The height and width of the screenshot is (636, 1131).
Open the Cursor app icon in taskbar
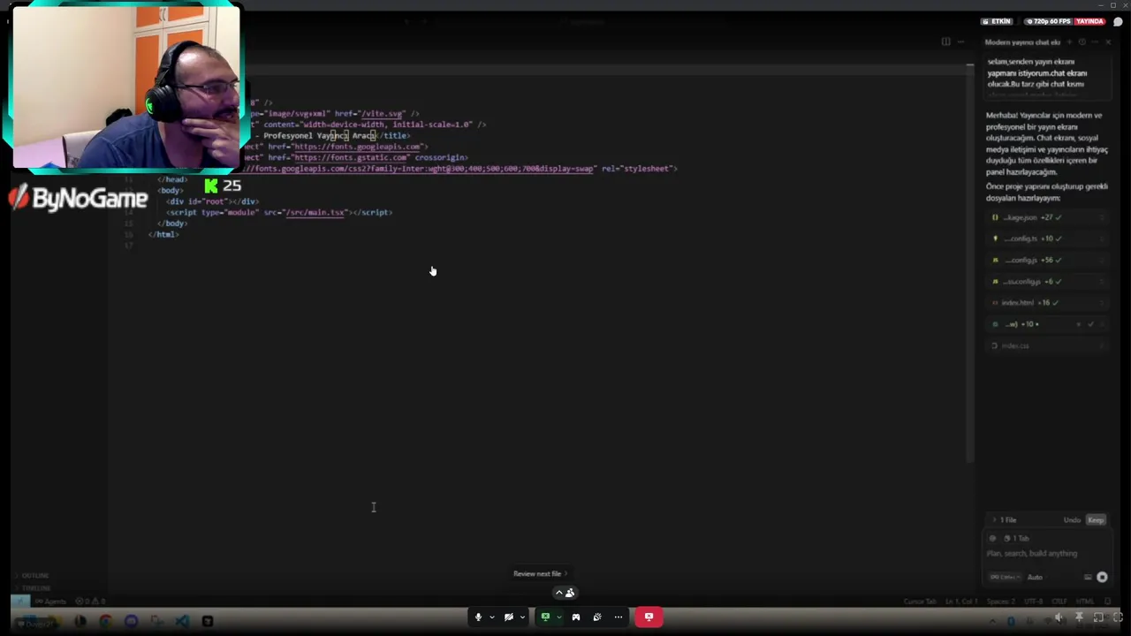point(208,621)
